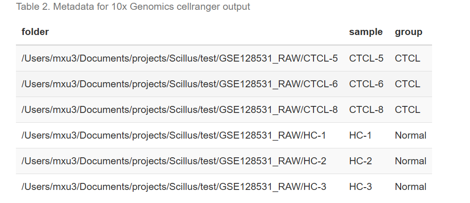Click the CTCL-6 sample cell

[366, 84]
